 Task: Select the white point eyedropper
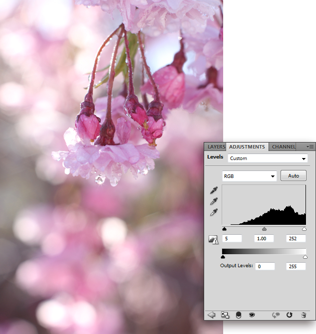(214, 212)
